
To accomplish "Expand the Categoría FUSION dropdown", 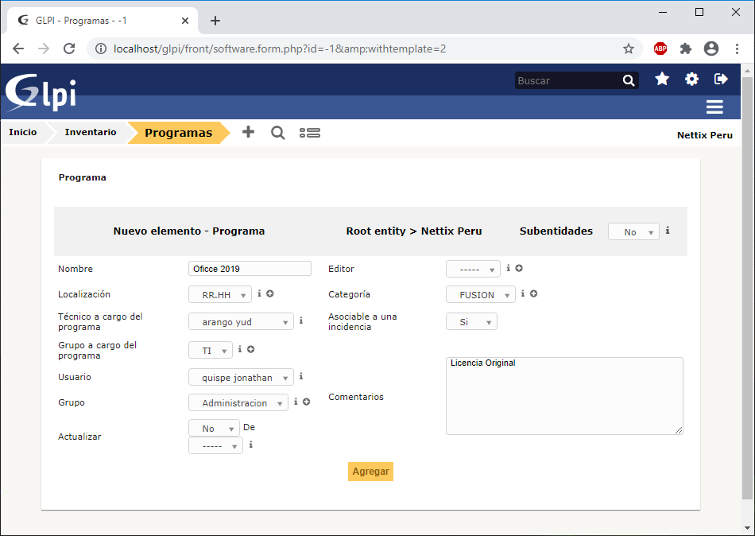I will [x=480, y=295].
